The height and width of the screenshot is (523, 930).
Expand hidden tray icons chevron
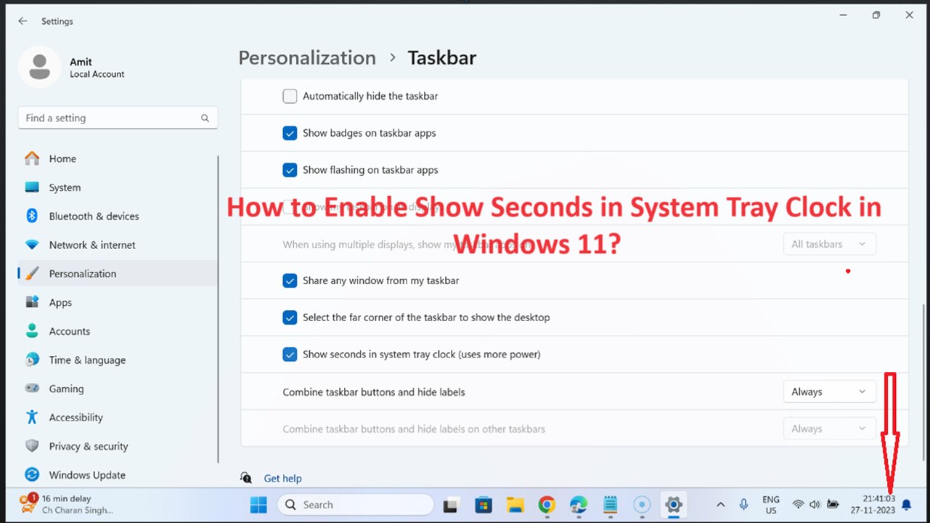coord(720,504)
